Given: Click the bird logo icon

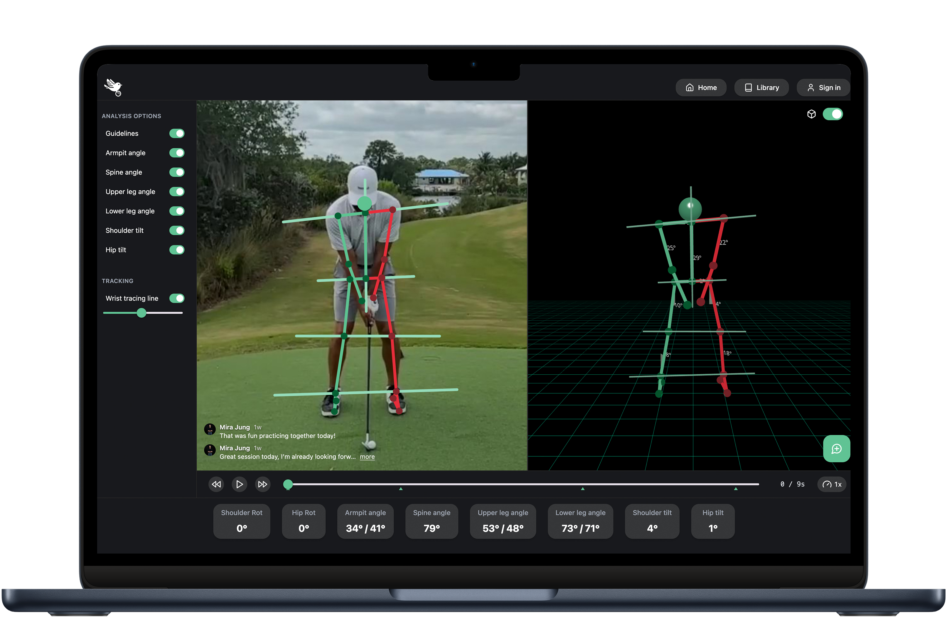Looking at the screenshot, I should point(113,87).
